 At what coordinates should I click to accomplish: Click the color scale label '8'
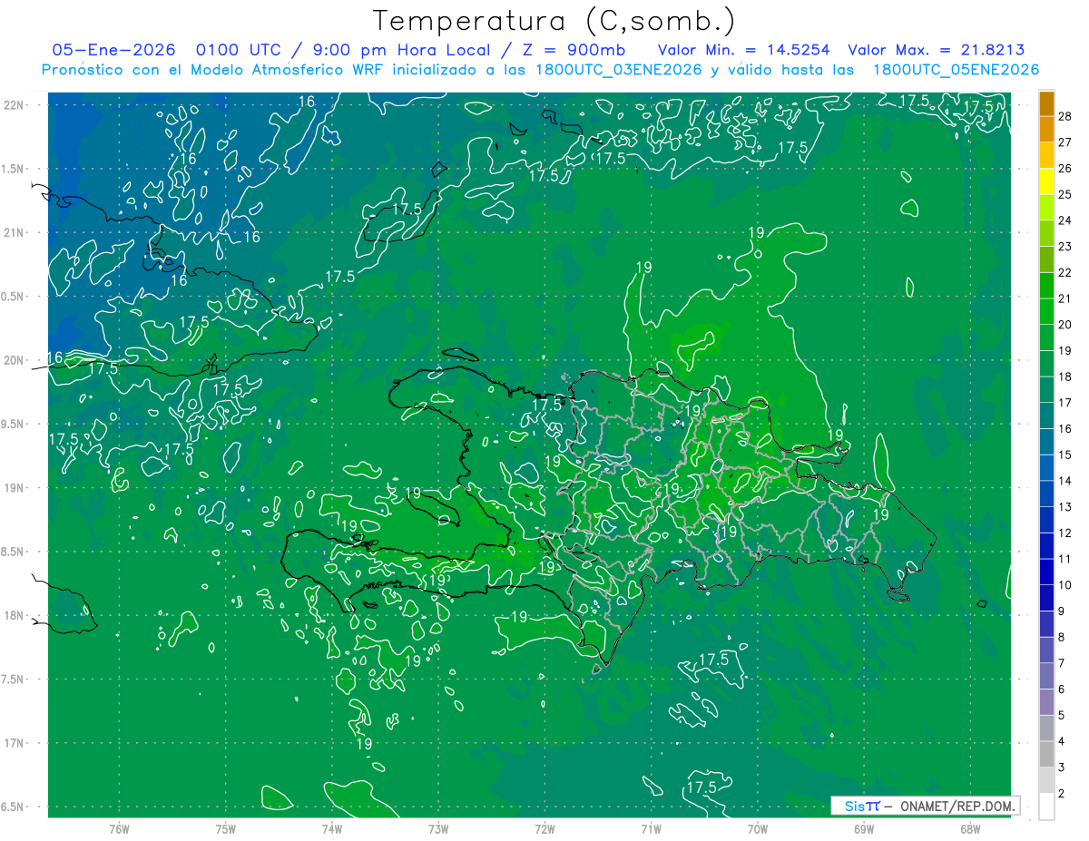coord(1062,638)
